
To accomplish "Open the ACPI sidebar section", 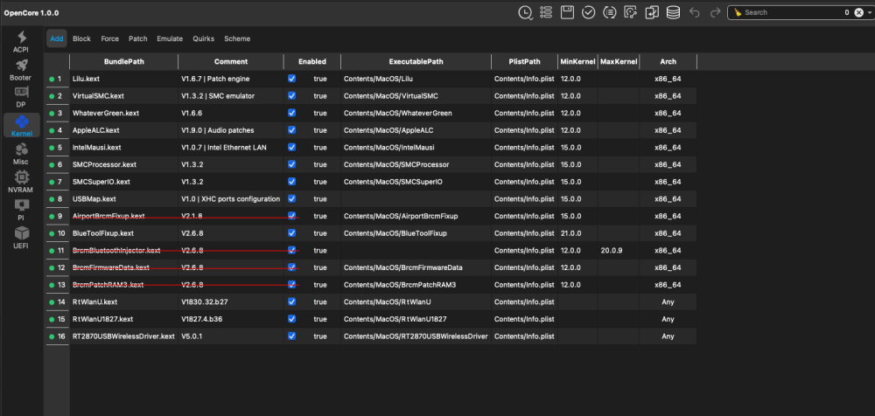I will (21, 42).
